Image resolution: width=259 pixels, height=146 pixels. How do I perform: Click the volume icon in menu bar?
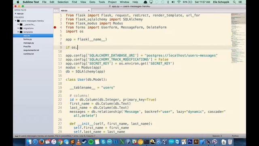[173, 2]
